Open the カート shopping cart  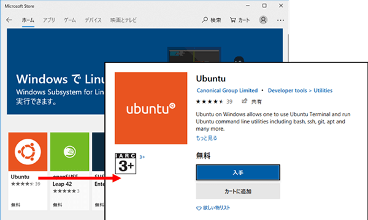tap(240, 20)
